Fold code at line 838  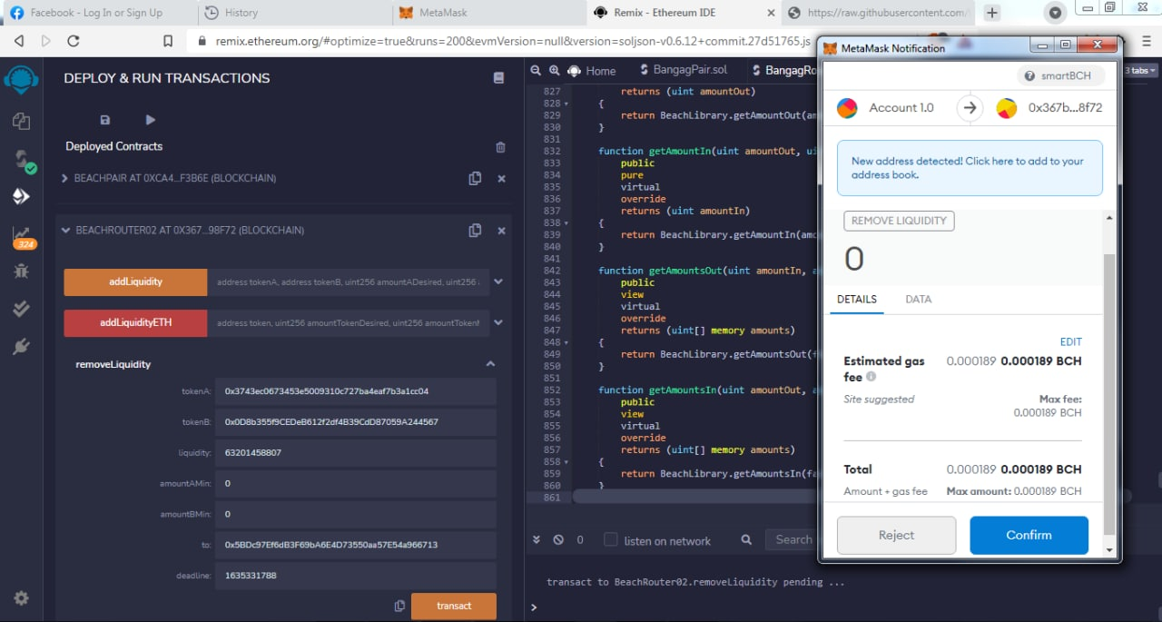[566, 222]
